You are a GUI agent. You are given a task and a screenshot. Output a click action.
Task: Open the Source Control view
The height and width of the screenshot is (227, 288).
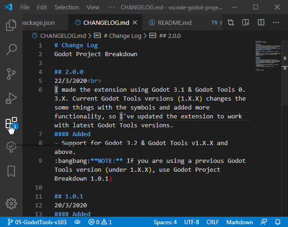[x=11, y=73]
